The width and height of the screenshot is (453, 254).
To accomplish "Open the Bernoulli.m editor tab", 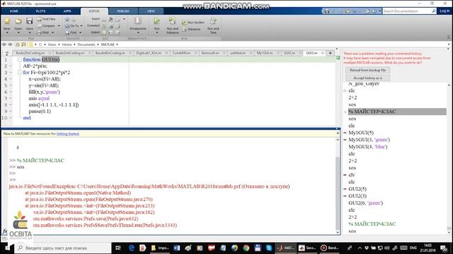I will pos(210,53).
